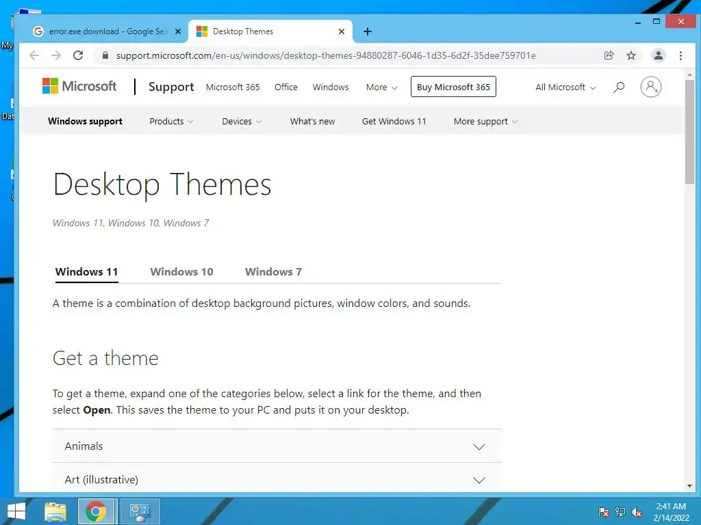Click the page vertical scrollbar thumb
This screenshot has width=701, height=525.
(689, 132)
